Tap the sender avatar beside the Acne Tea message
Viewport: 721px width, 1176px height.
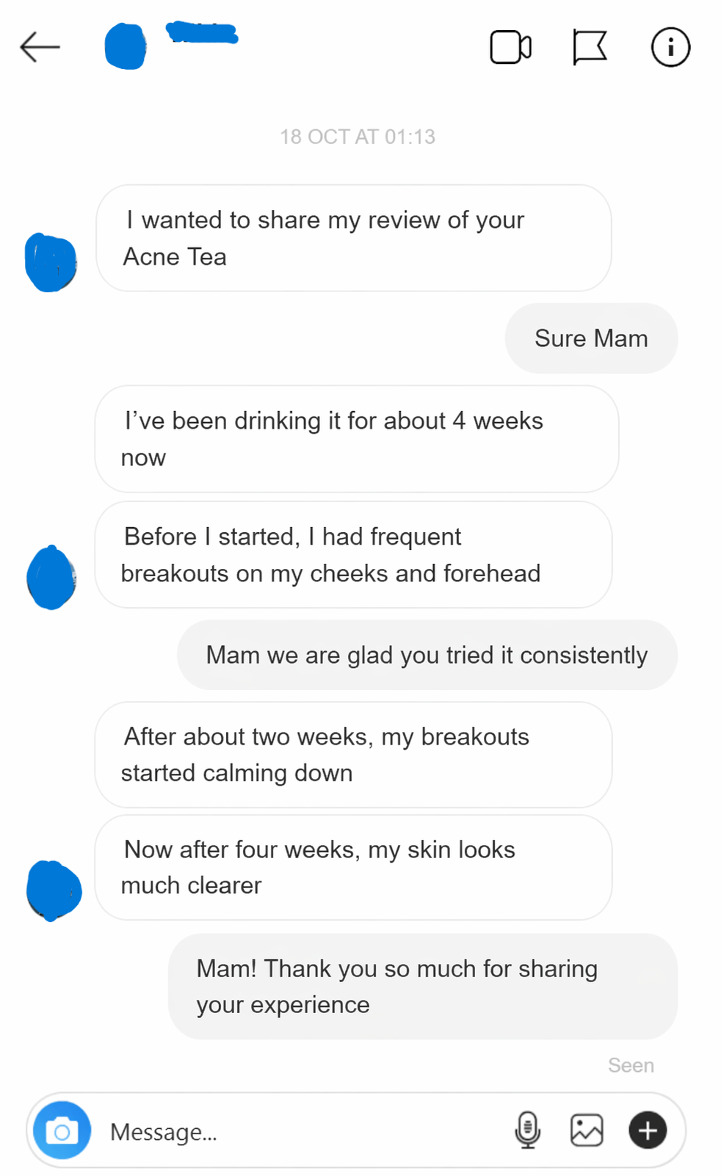[51, 261]
